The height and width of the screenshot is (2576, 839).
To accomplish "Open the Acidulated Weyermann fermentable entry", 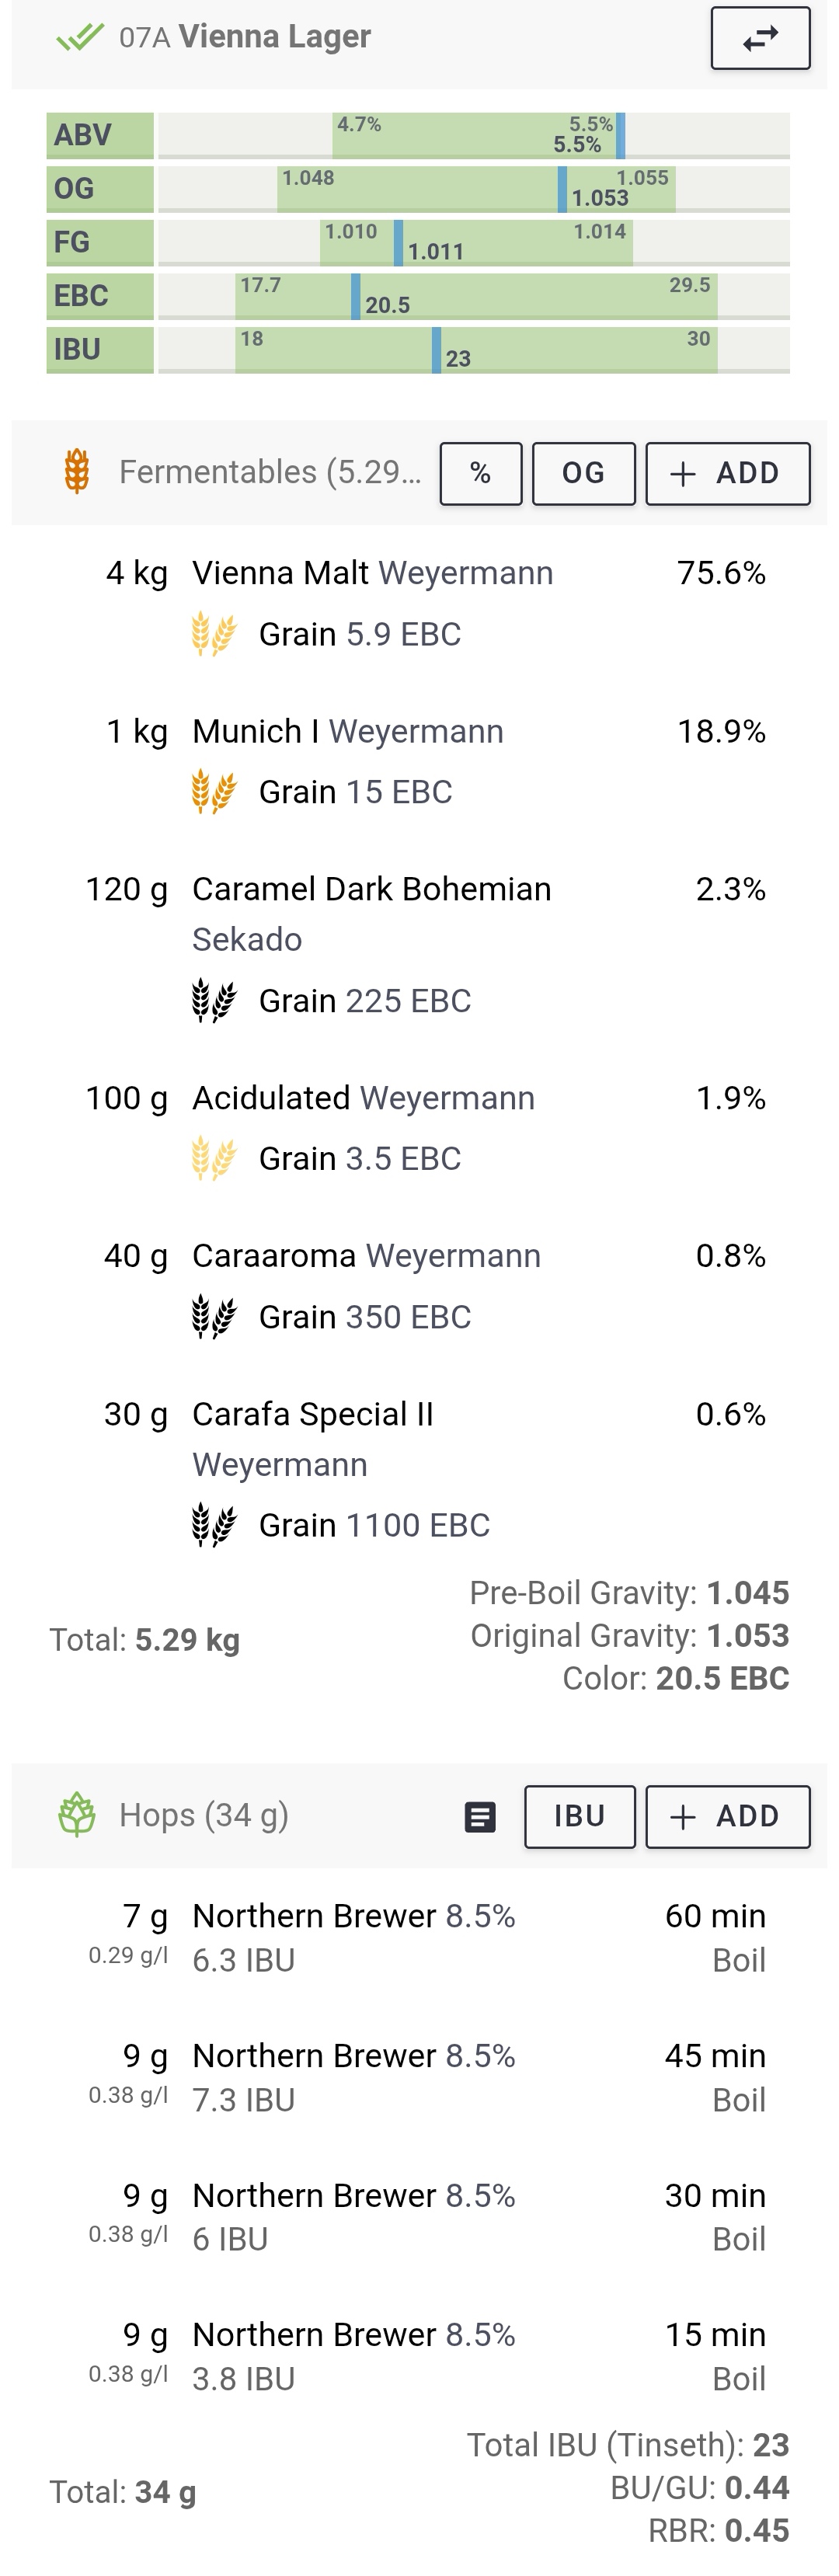I will pos(419,1128).
